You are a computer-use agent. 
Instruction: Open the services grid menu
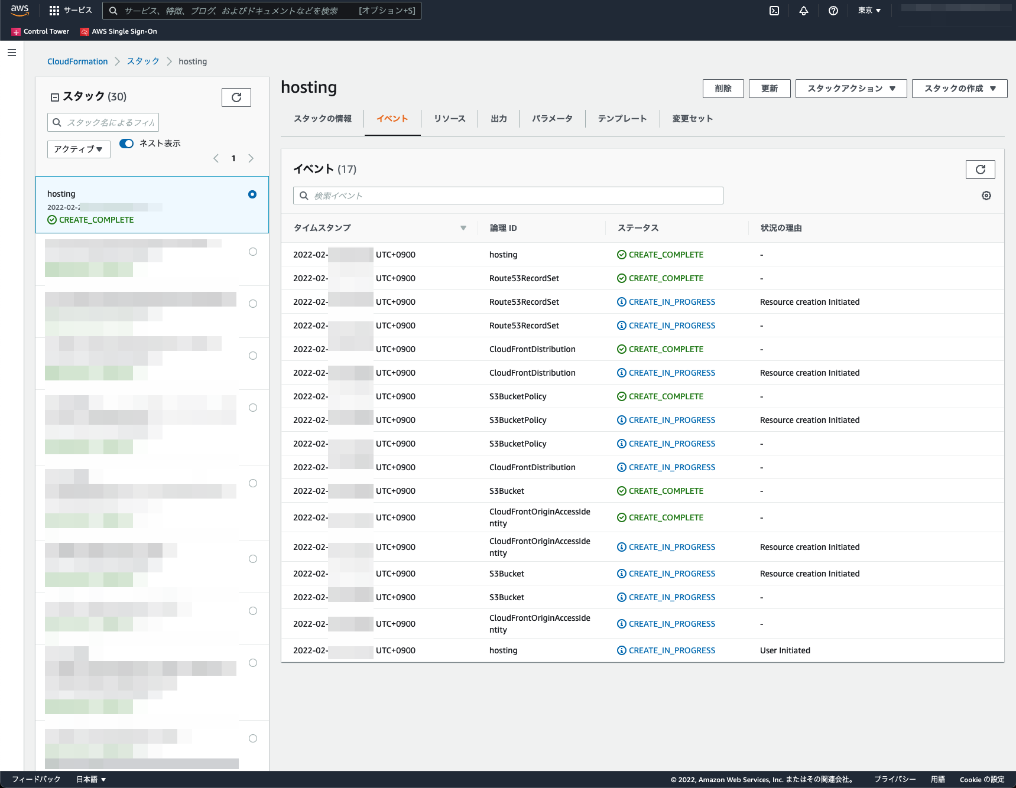point(70,11)
